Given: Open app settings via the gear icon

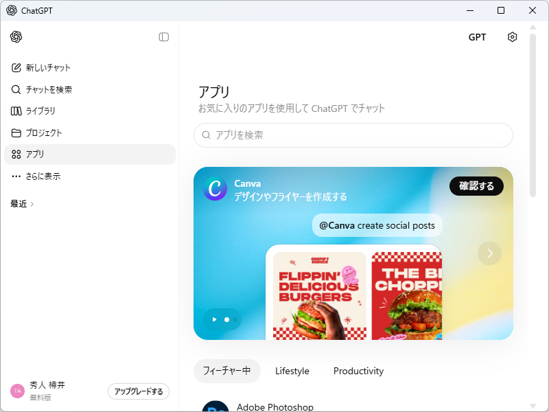Looking at the screenshot, I should [x=512, y=37].
